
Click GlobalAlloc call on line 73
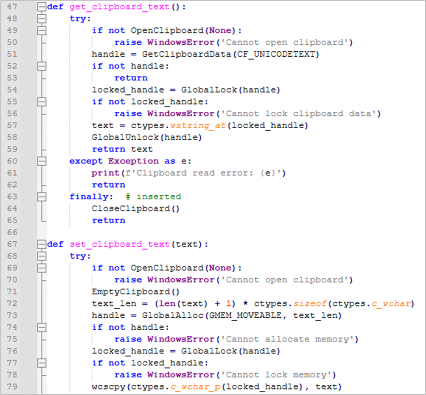point(173,315)
